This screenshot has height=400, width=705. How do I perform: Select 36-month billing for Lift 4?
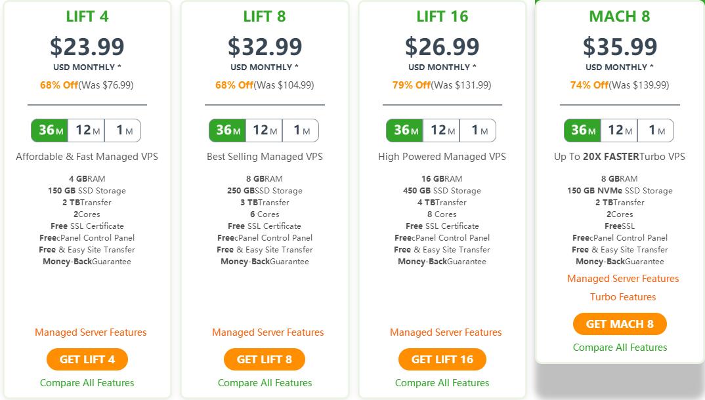point(50,130)
